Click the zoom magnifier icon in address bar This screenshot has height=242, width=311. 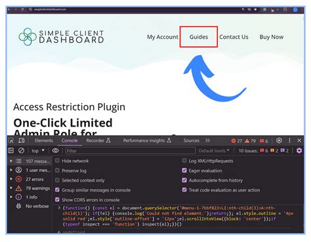(x=243, y=9)
